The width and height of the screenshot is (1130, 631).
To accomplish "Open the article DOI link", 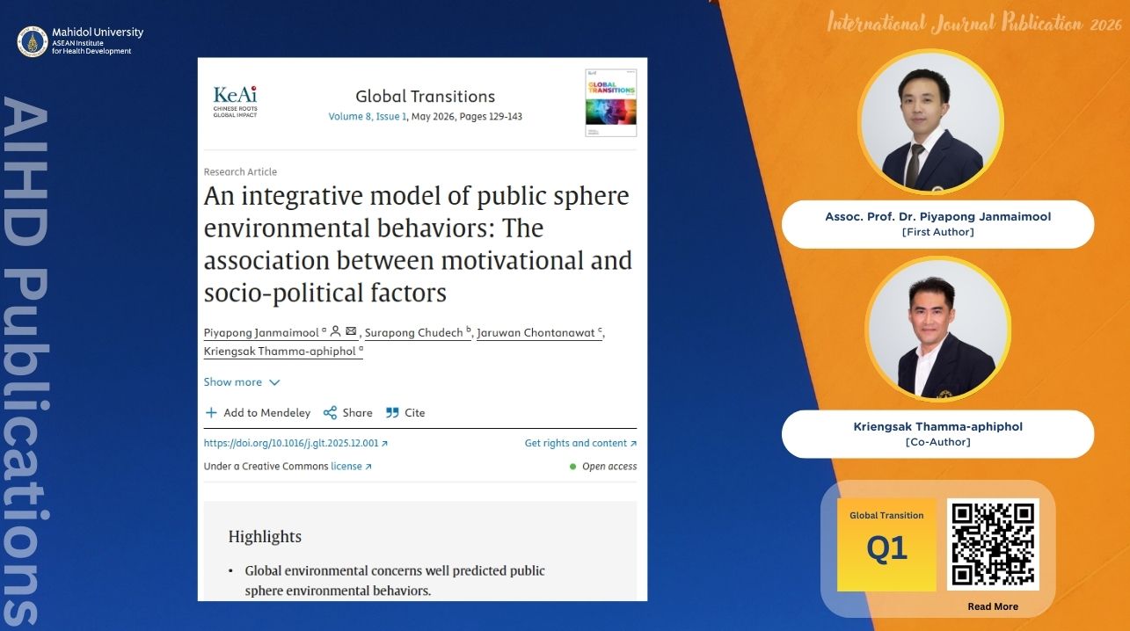I will click(295, 444).
